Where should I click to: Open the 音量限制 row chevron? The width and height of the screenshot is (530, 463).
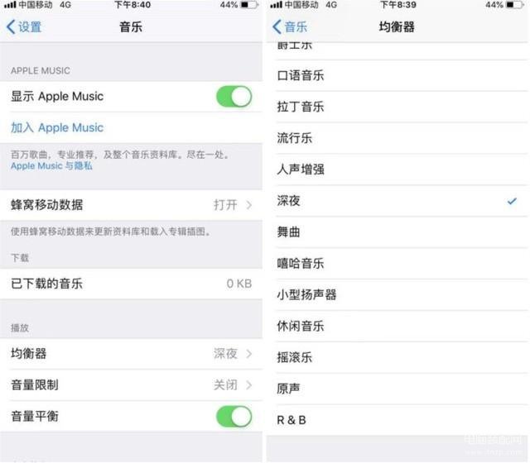coord(249,385)
